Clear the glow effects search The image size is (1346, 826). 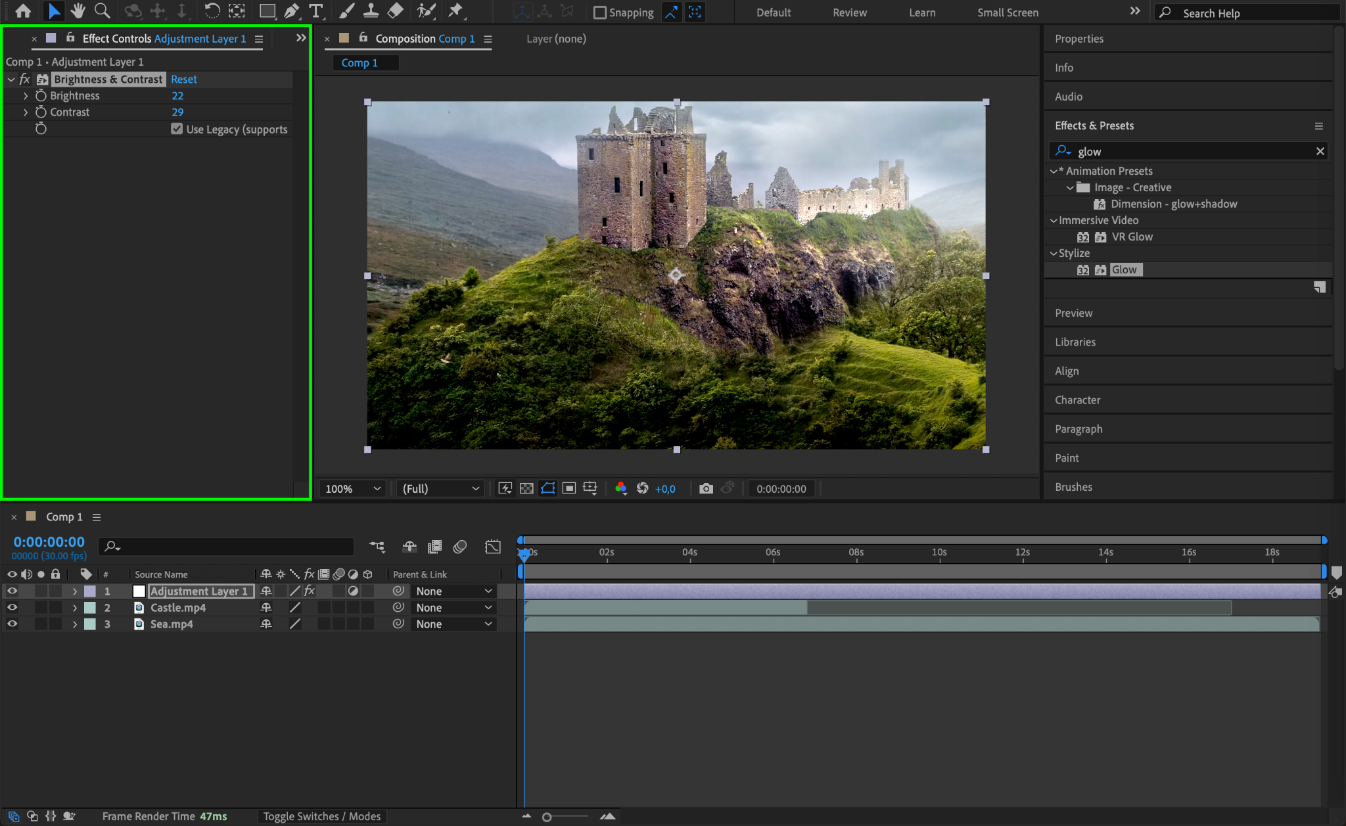[1320, 151]
